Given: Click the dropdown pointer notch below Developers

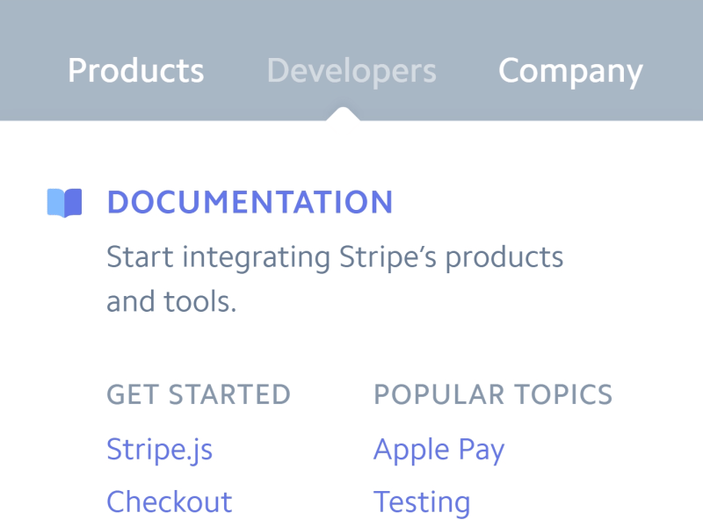Looking at the screenshot, I should pyautogui.click(x=343, y=113).
